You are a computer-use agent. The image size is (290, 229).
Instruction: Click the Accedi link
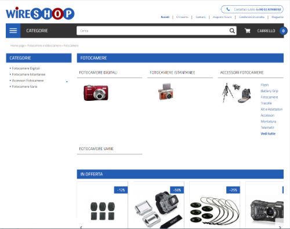coord(165,17)
